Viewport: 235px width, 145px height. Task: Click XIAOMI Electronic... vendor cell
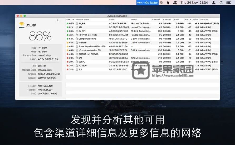click(140, 58)
